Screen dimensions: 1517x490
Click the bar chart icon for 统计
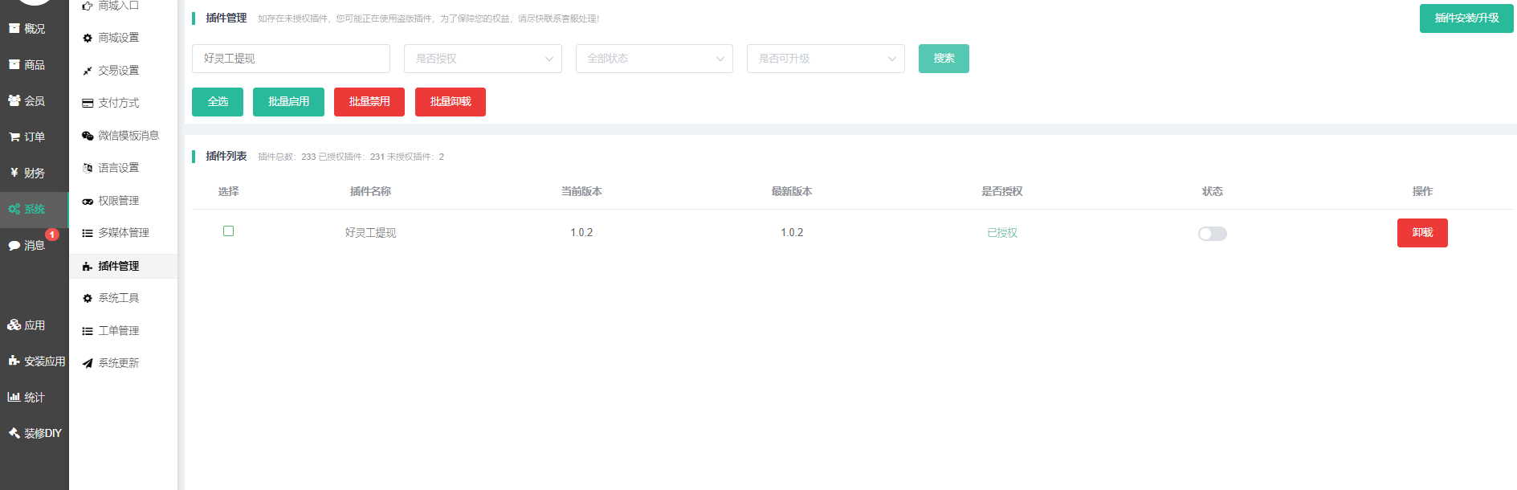[14, 397]
